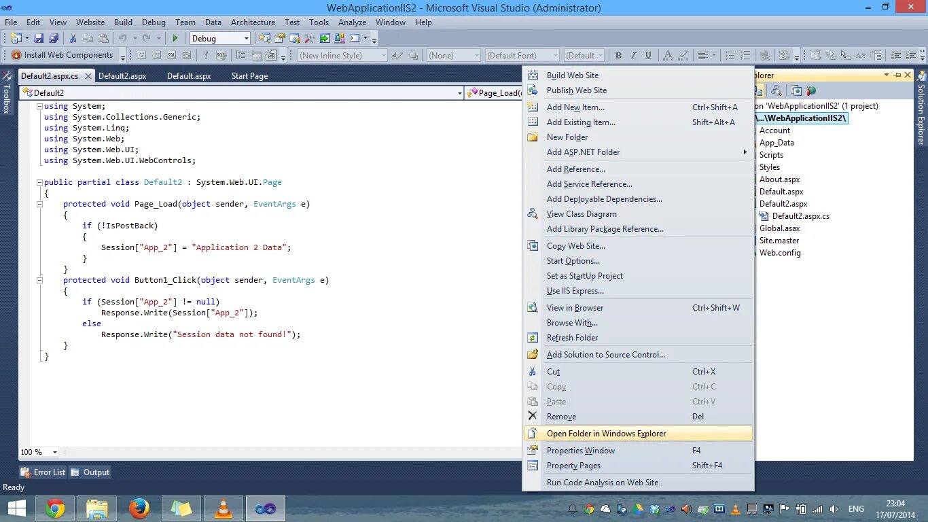This screenshot has height=522, width=928.
Task: Click the ASP.NET Configuration icon in Solution Explorer
Action: (x=810, y=90)
